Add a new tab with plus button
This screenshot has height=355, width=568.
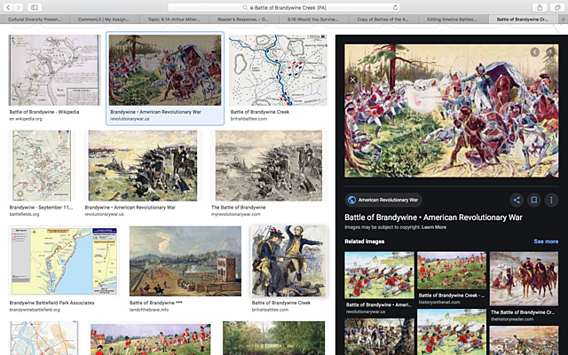point(563,20)
